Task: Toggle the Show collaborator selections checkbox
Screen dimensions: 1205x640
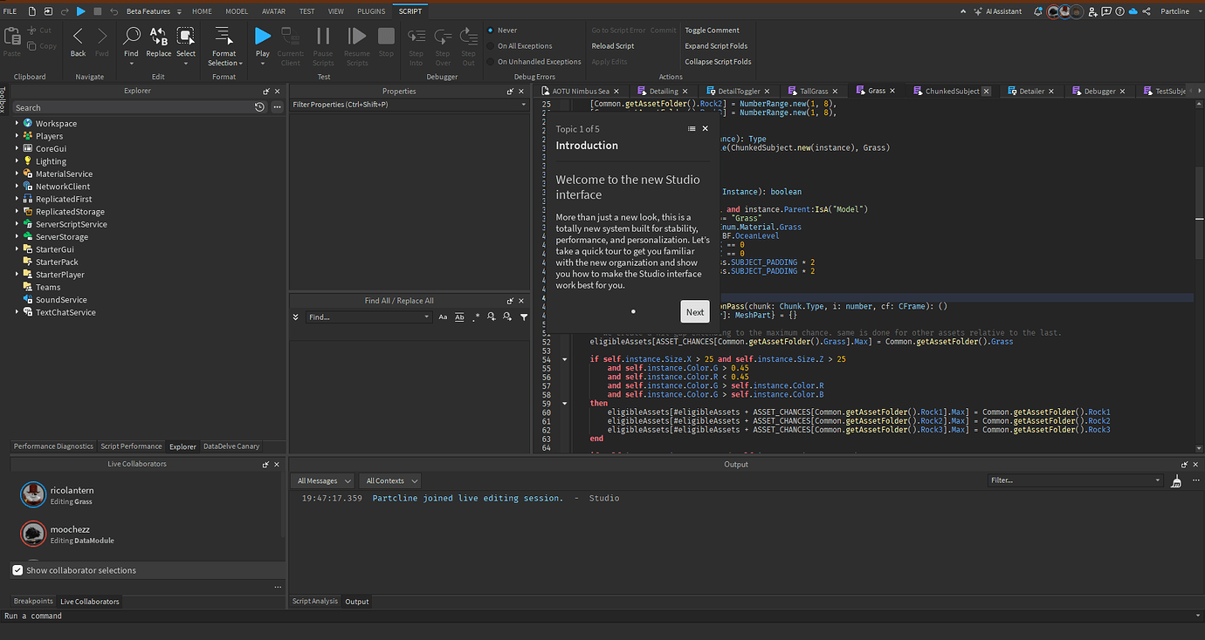Action: (17, 569)
